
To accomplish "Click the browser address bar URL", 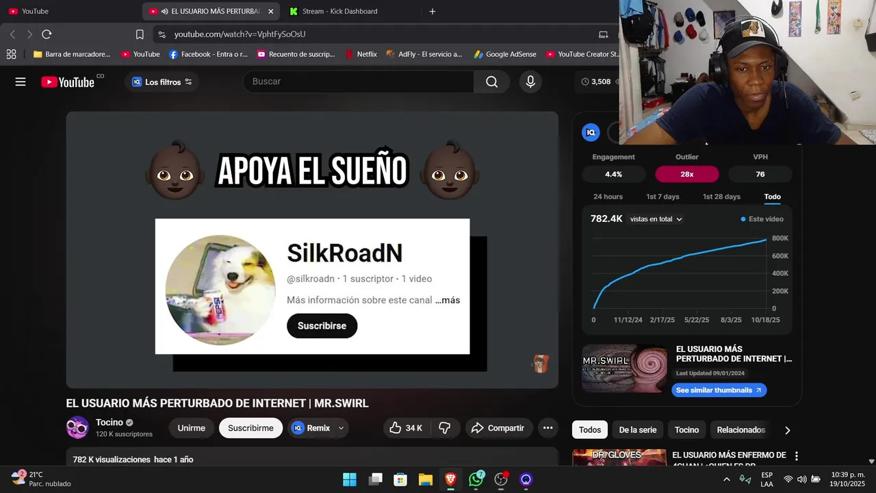I will click(240, 34).
